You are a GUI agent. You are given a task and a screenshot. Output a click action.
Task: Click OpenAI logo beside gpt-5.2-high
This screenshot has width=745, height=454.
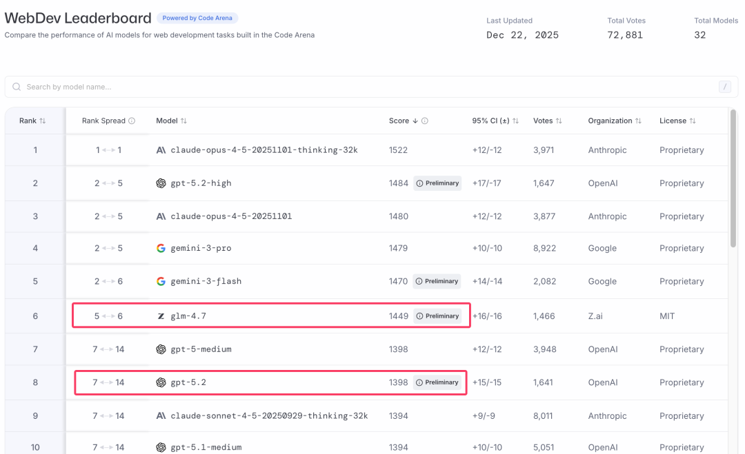161,183
